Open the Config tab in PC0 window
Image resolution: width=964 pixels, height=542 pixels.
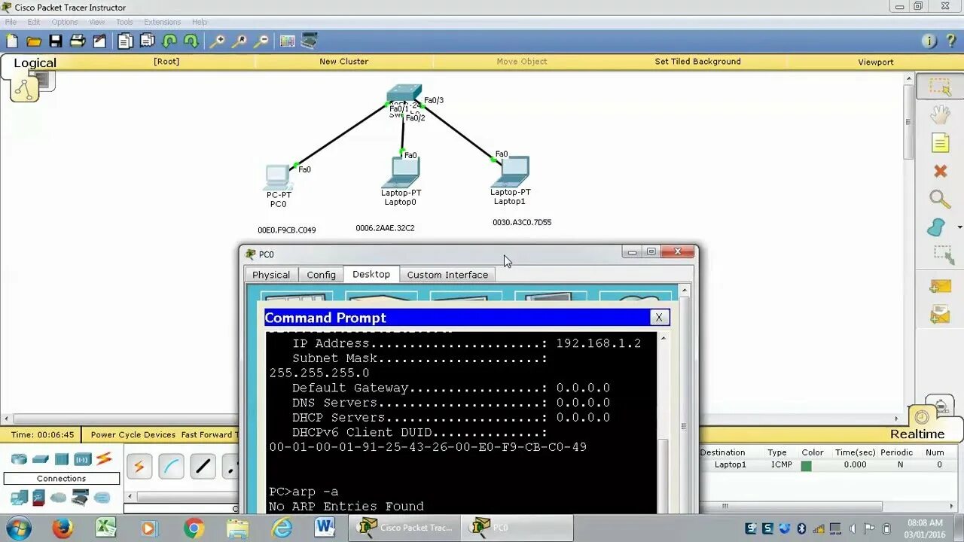(x=321, y=275)
